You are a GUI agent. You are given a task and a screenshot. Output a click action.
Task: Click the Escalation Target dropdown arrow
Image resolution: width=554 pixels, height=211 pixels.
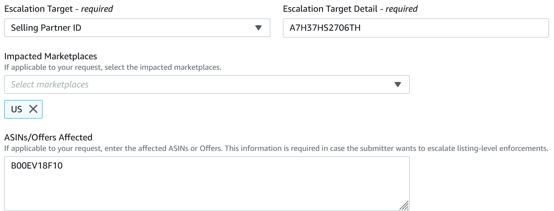[258, 28]
